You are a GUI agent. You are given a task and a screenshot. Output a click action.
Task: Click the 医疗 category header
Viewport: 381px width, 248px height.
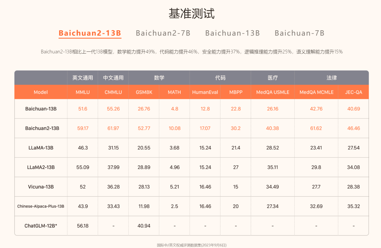point(273,77)
